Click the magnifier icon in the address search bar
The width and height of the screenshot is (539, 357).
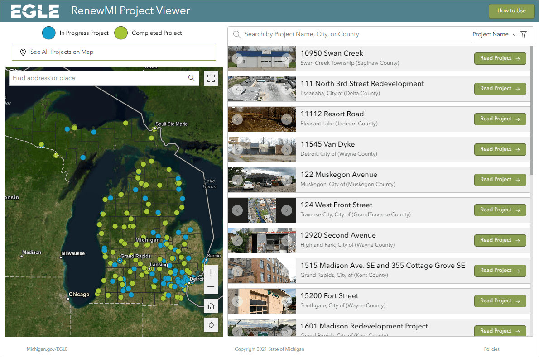coord(192,78)
